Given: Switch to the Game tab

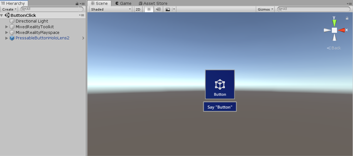Looking at the screenshot, I should coord(123,3).
